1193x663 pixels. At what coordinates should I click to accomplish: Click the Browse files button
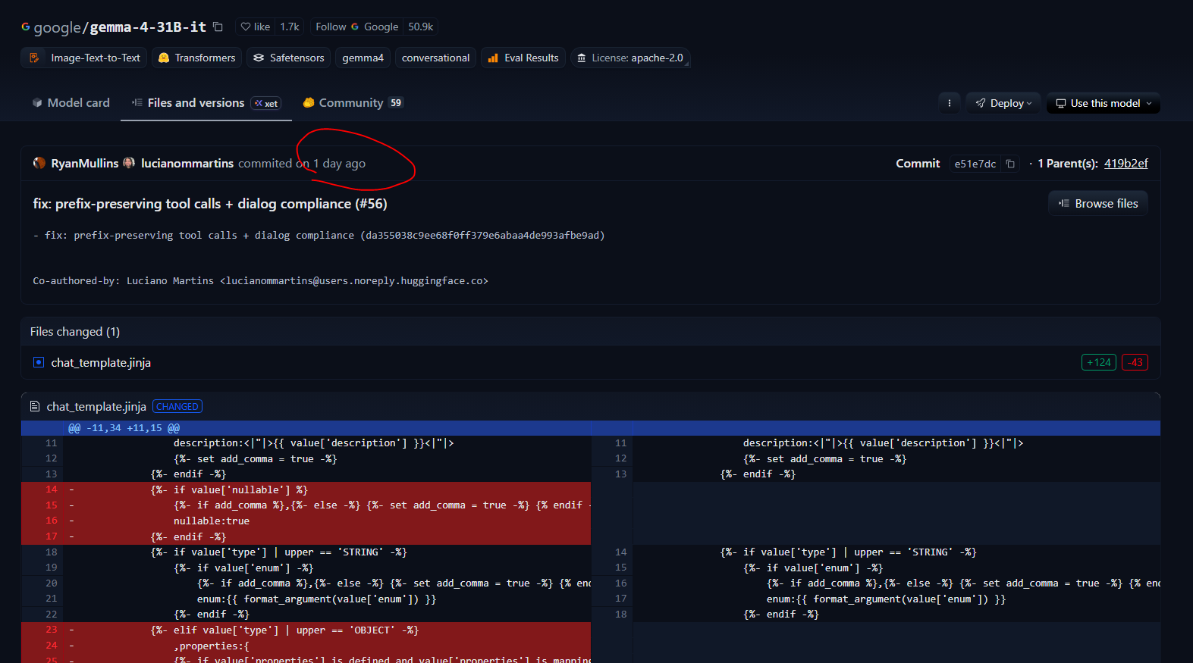pos(1098,204)
